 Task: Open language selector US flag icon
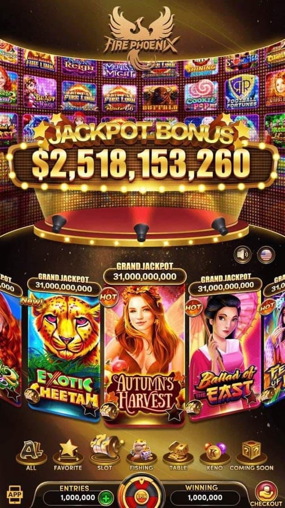coord(266,255)
